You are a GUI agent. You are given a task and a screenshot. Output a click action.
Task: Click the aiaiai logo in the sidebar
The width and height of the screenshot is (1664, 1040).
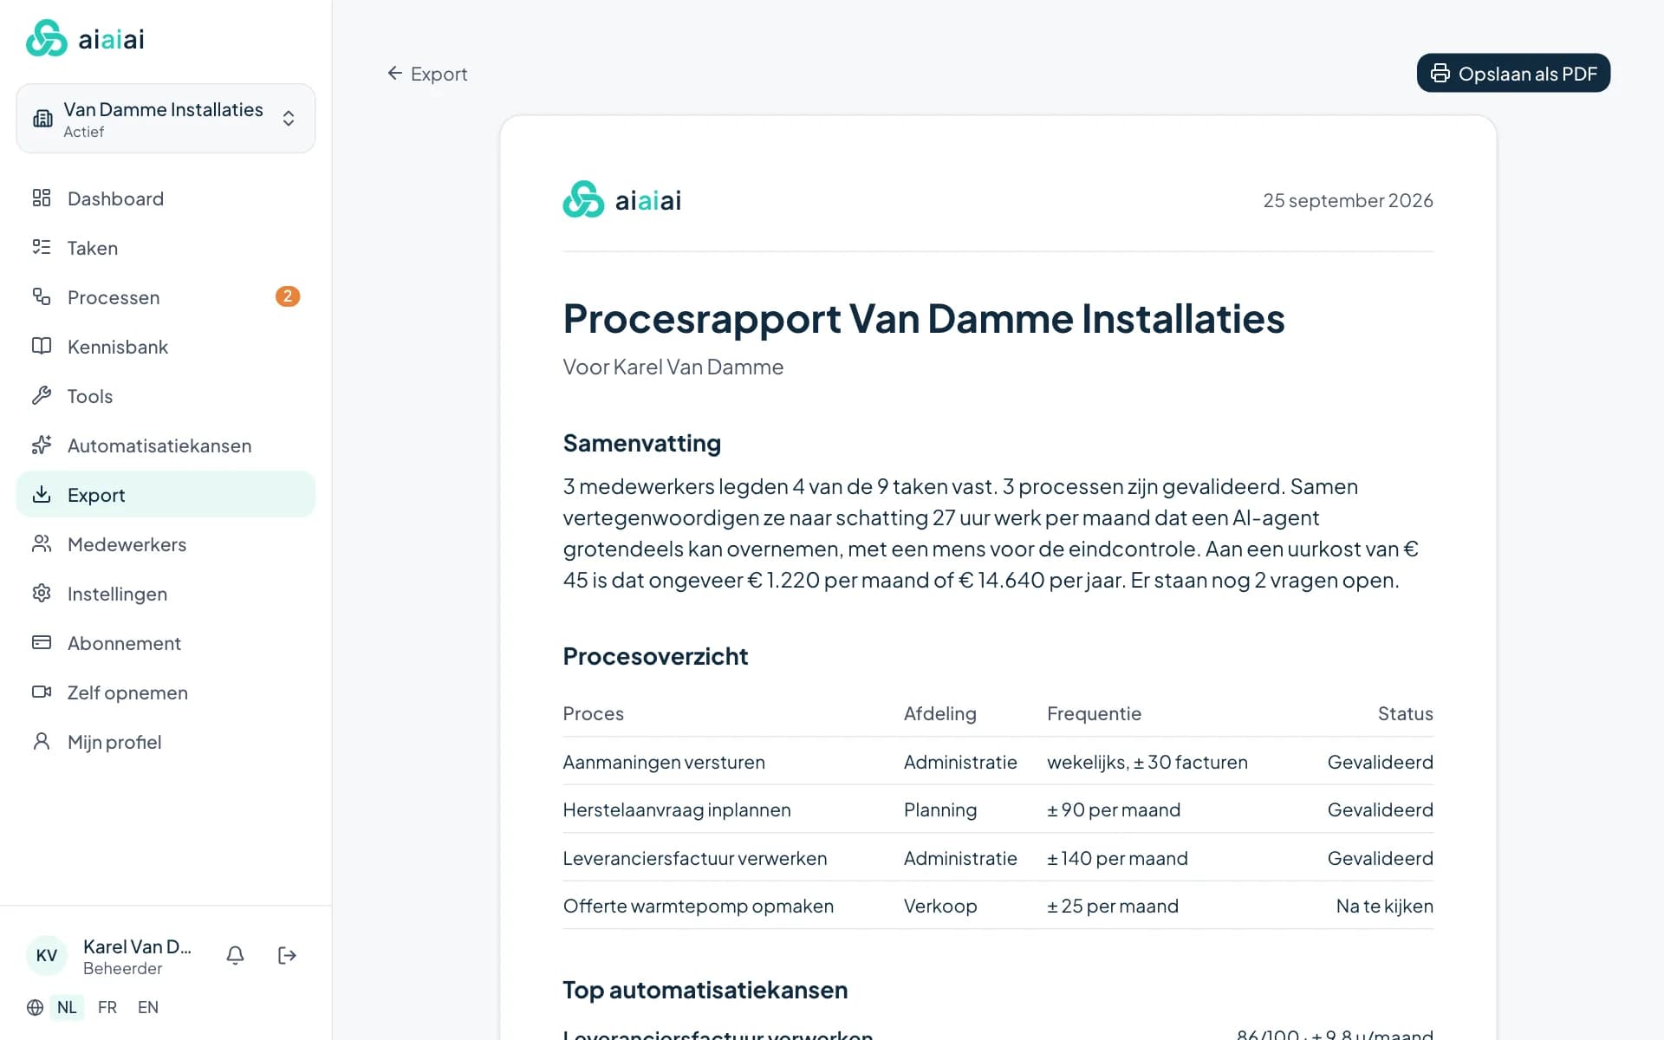[85, 39]
